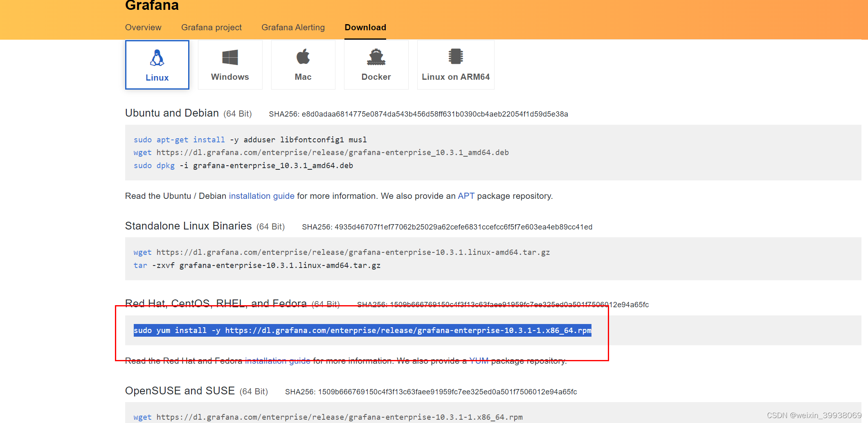Click the Docker label text
The image size is (868, 423).
click(x=376, y=77)
